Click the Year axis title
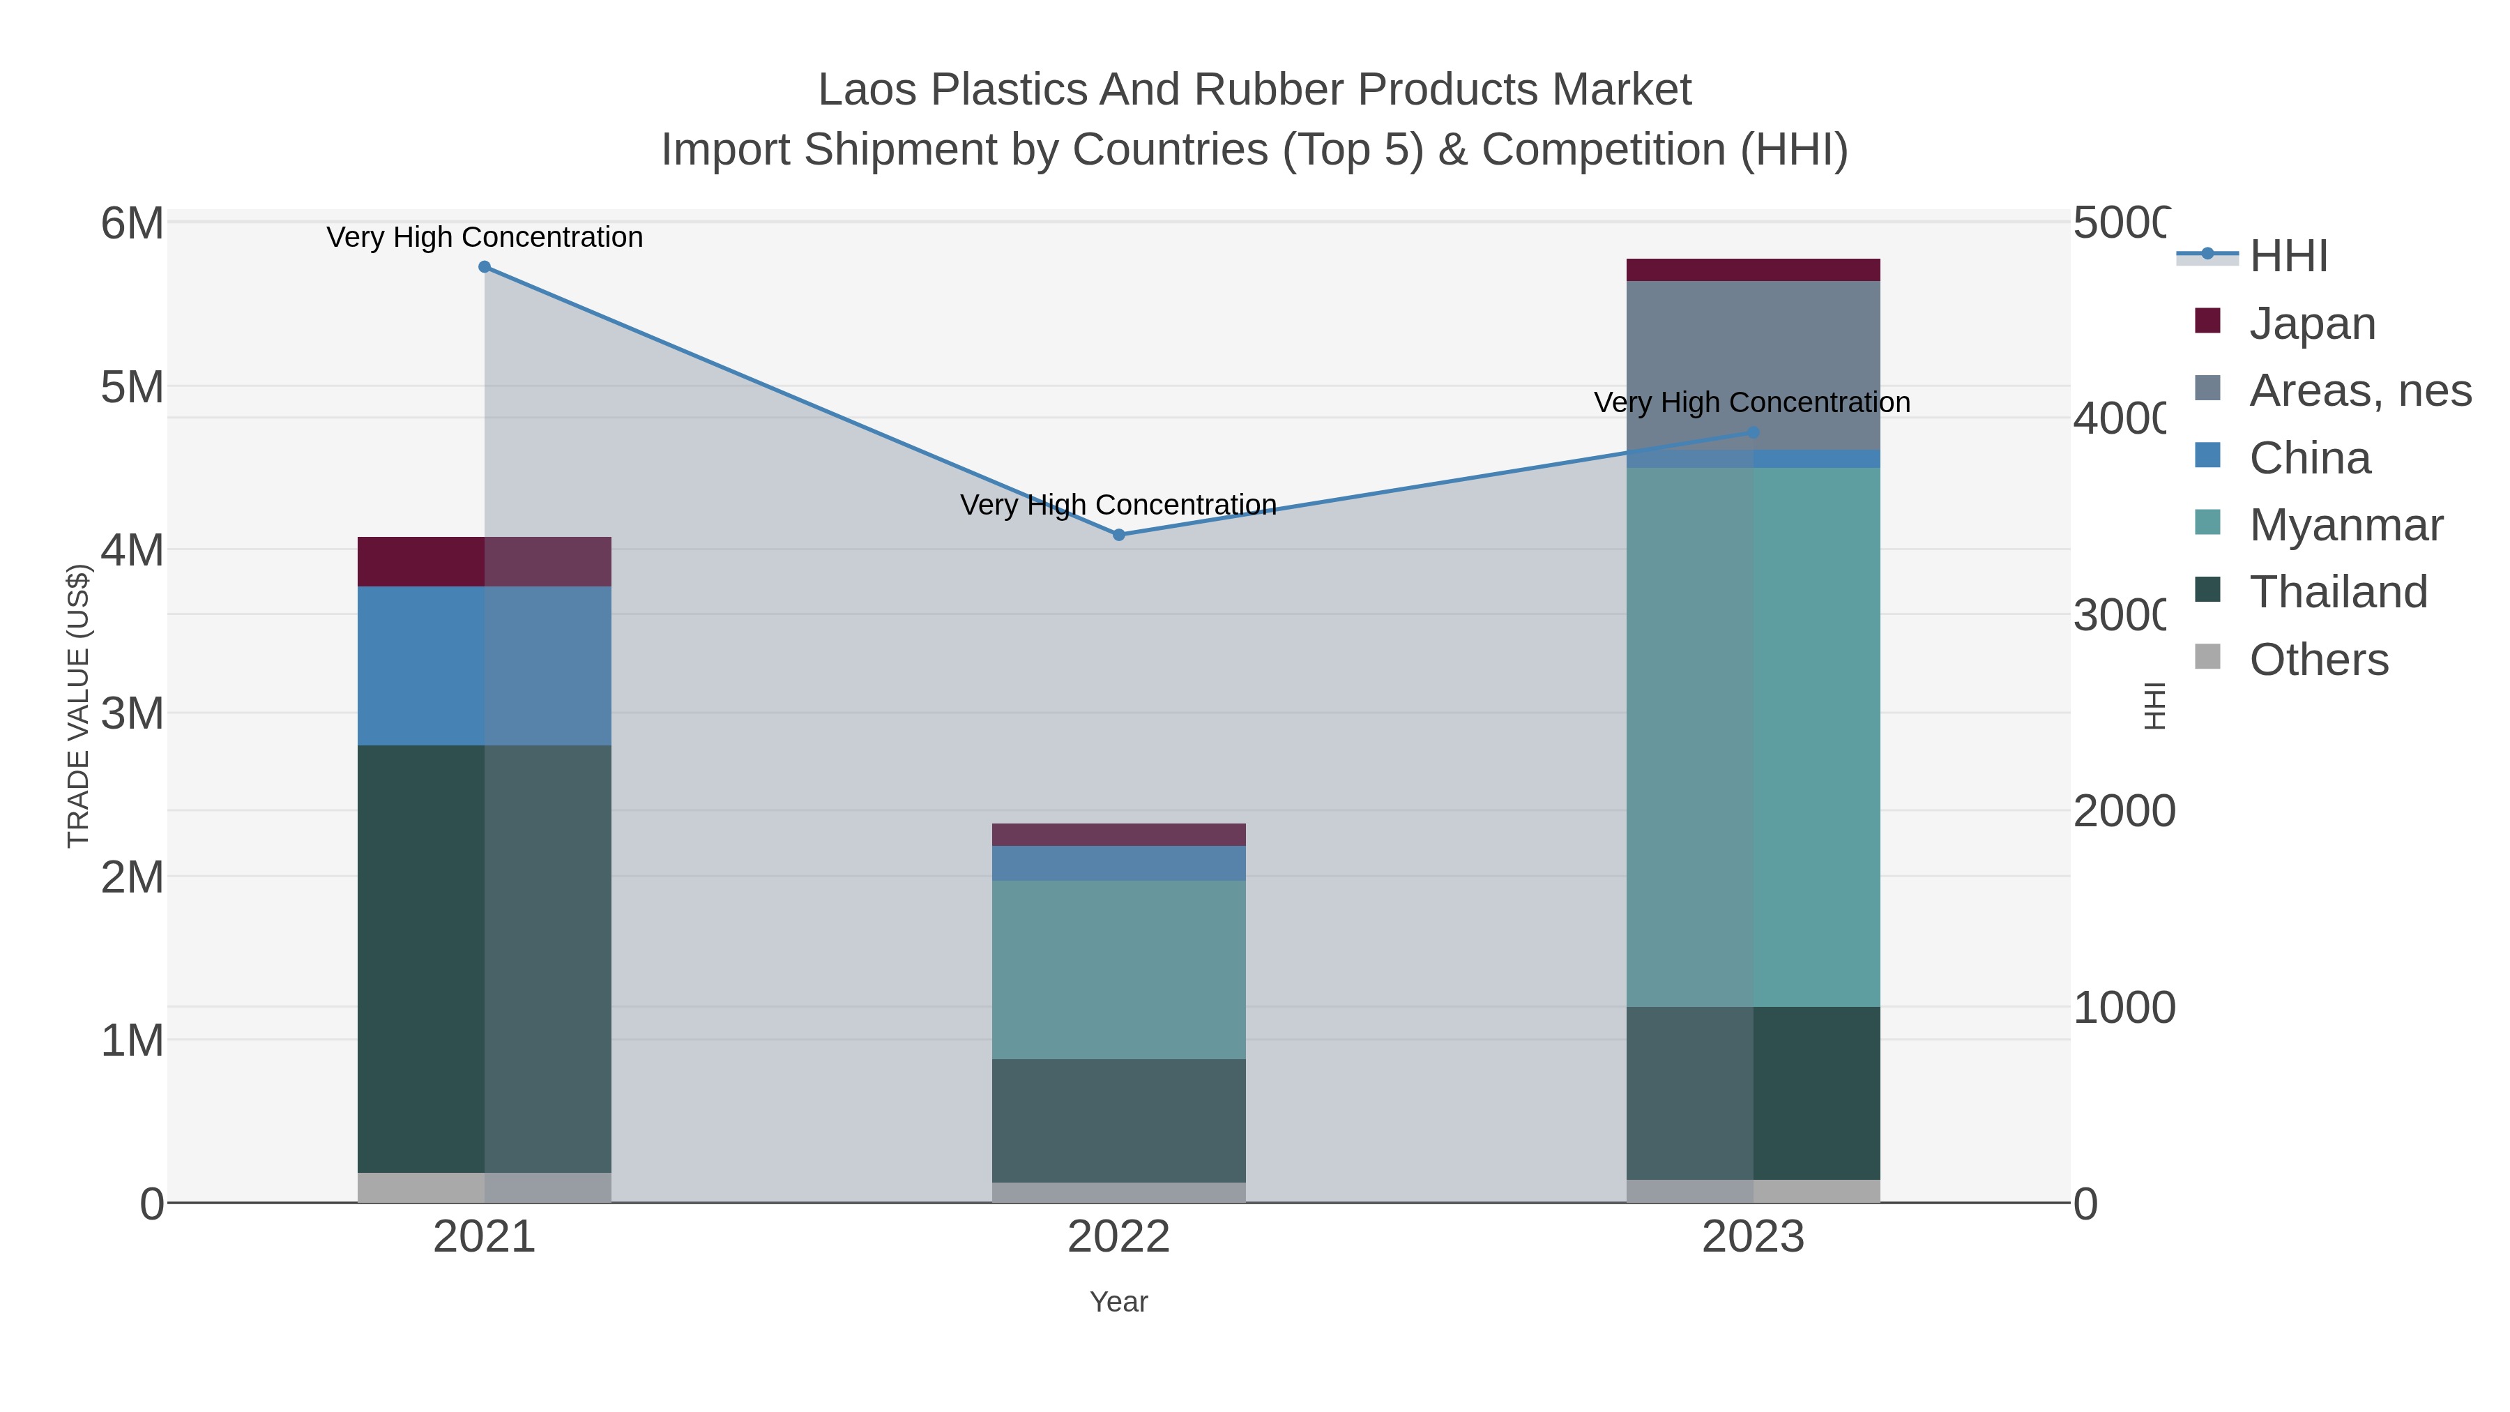Screen dimensions: 2510x1412 (x=1118, y=1302)
